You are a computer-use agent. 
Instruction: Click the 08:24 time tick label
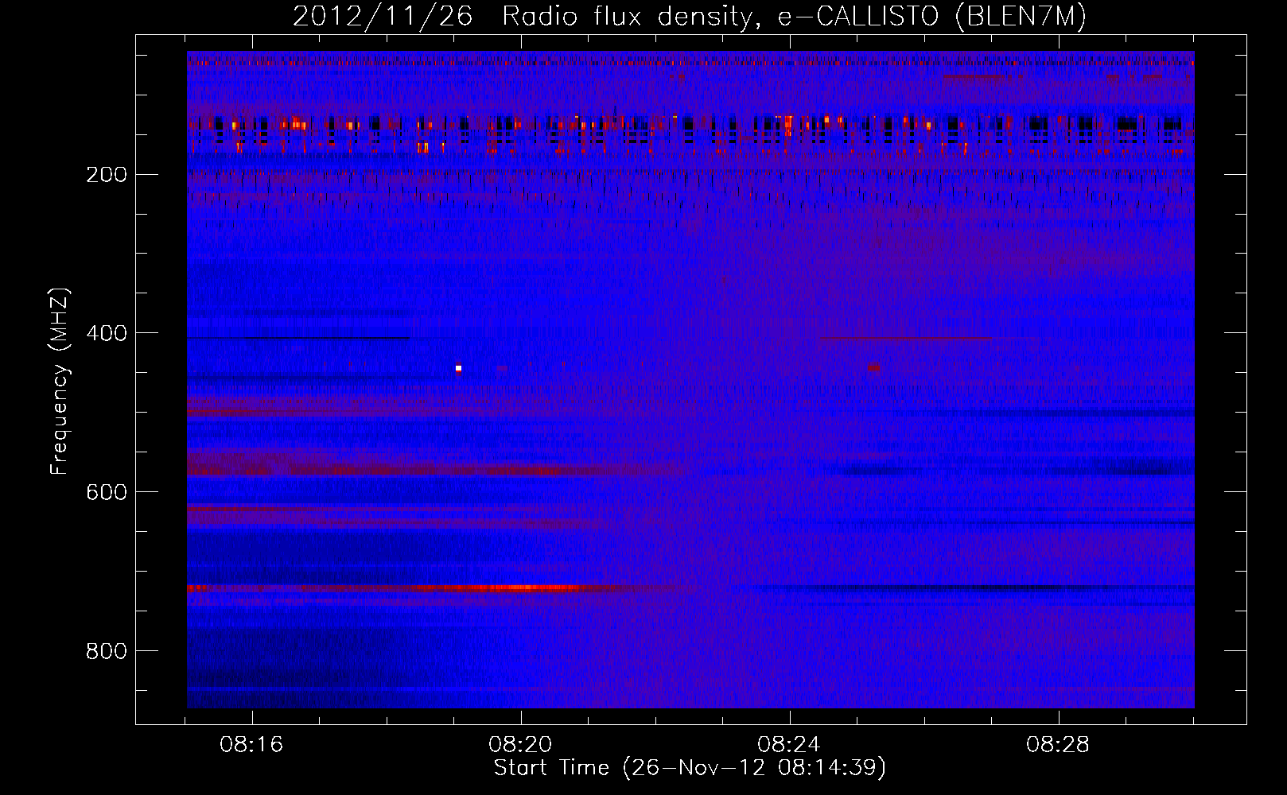tap(789, 745)
